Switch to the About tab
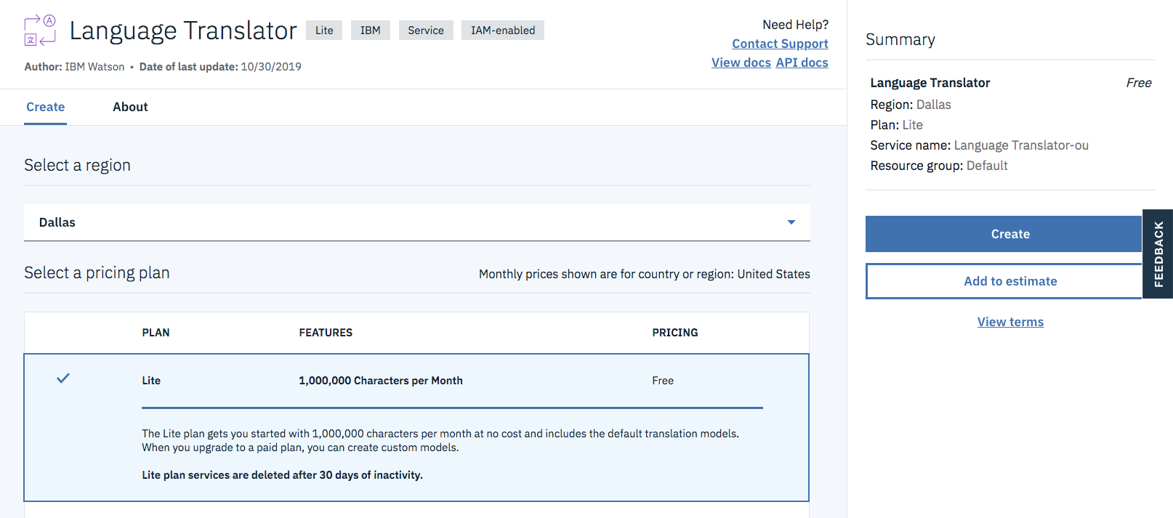The image size is (1173, 518). pos(130,107)
